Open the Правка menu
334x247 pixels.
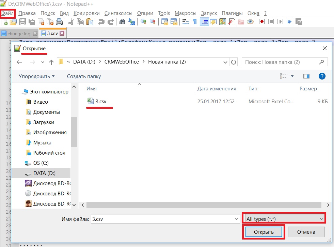point(27,13)
